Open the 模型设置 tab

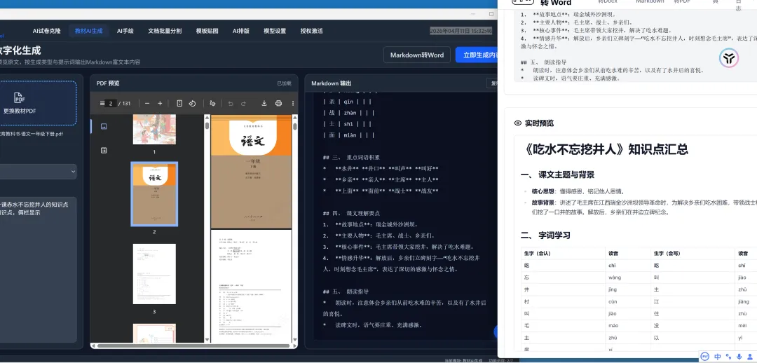275,31
